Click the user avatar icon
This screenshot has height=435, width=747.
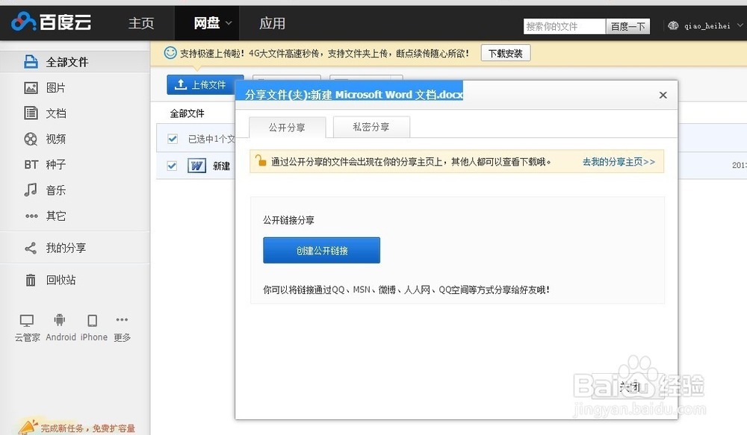click(673, 25)
